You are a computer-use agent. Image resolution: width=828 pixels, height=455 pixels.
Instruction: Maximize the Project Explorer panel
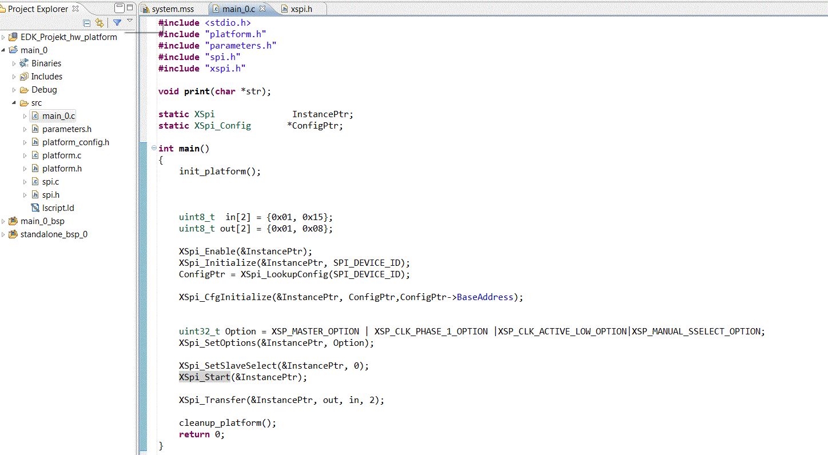tap(130, 8)
